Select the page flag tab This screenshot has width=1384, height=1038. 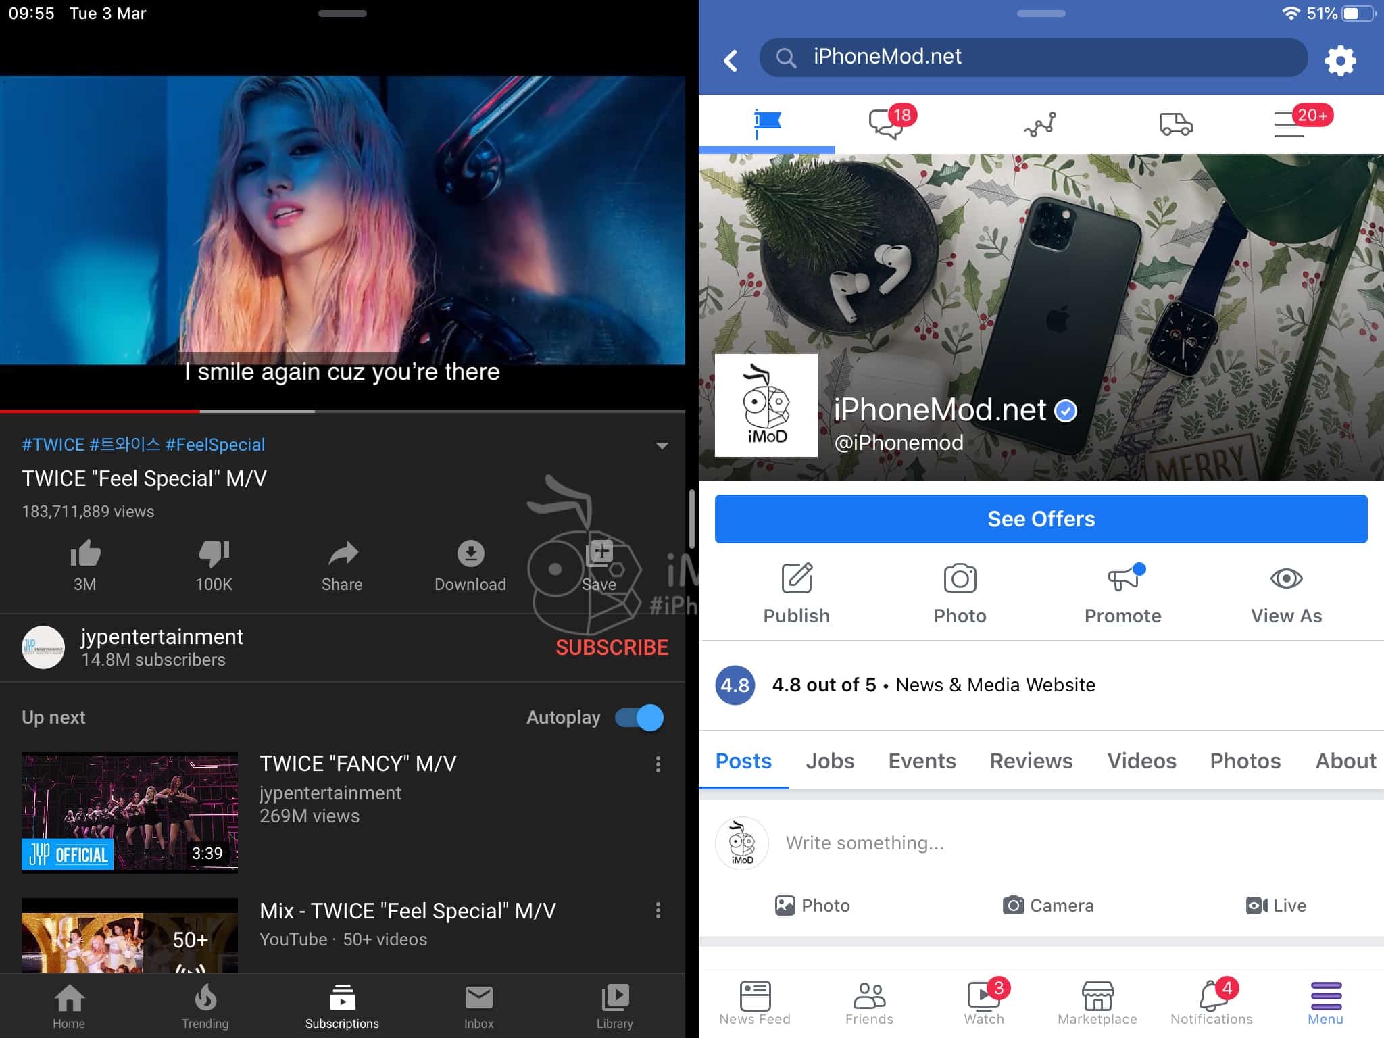(767, 124)
